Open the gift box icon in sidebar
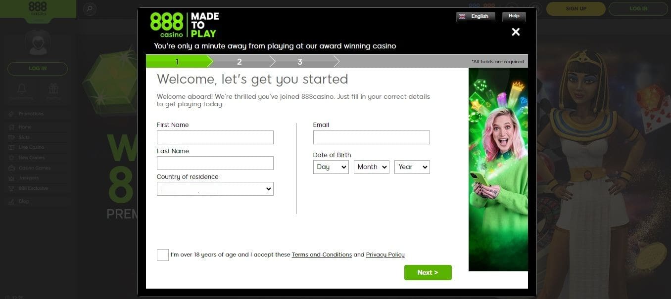Image resolution: width=671 pixels, height=299 pixels. [x=53, y=89]
